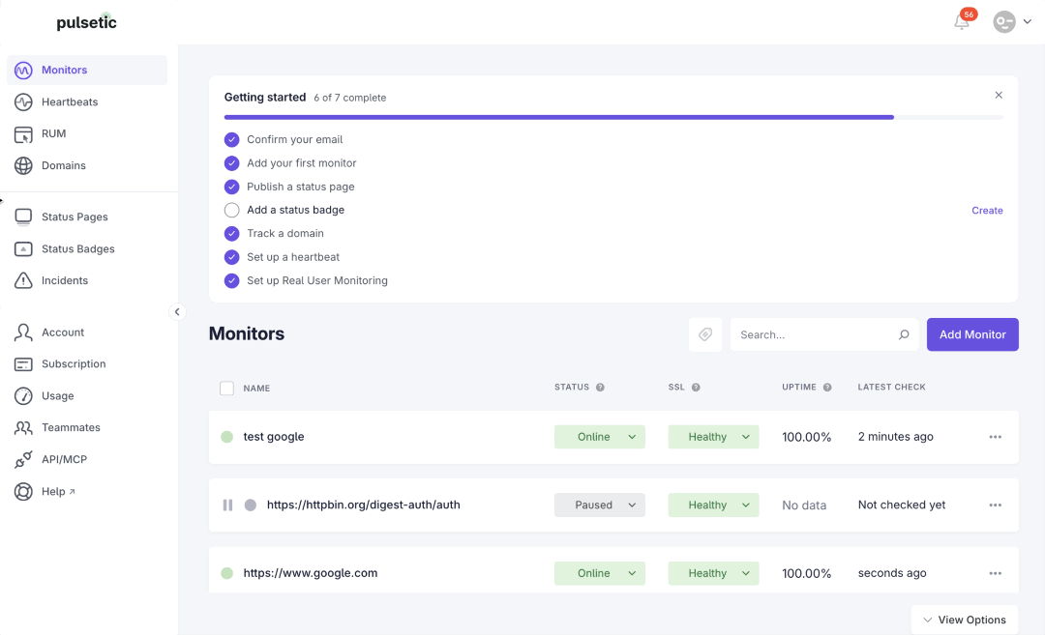Click the Teammates people icon
The image size is (1045, 635).
[x=23, y=427]
